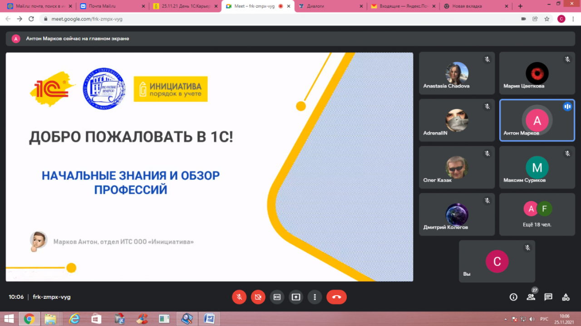Open the Chrome three-dot browser menu
Screen dimensions: 581x326
(573, 19)
